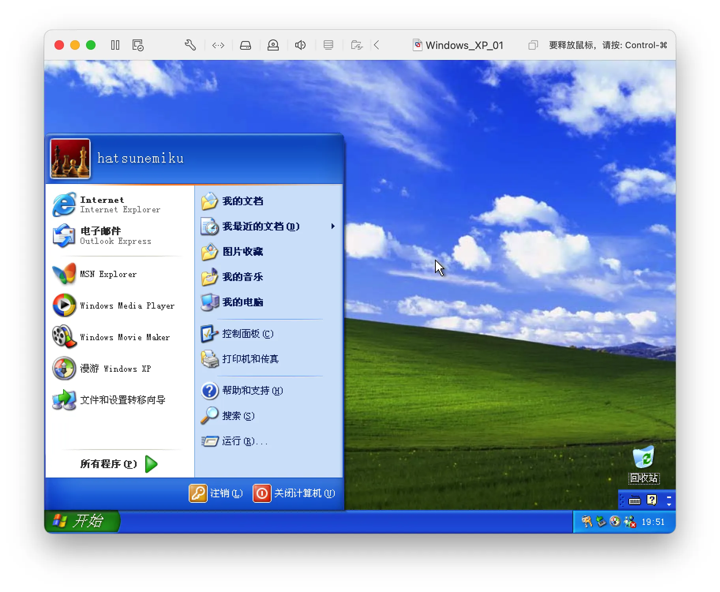Expand 我最近的文档 submenu

point(268,226)
